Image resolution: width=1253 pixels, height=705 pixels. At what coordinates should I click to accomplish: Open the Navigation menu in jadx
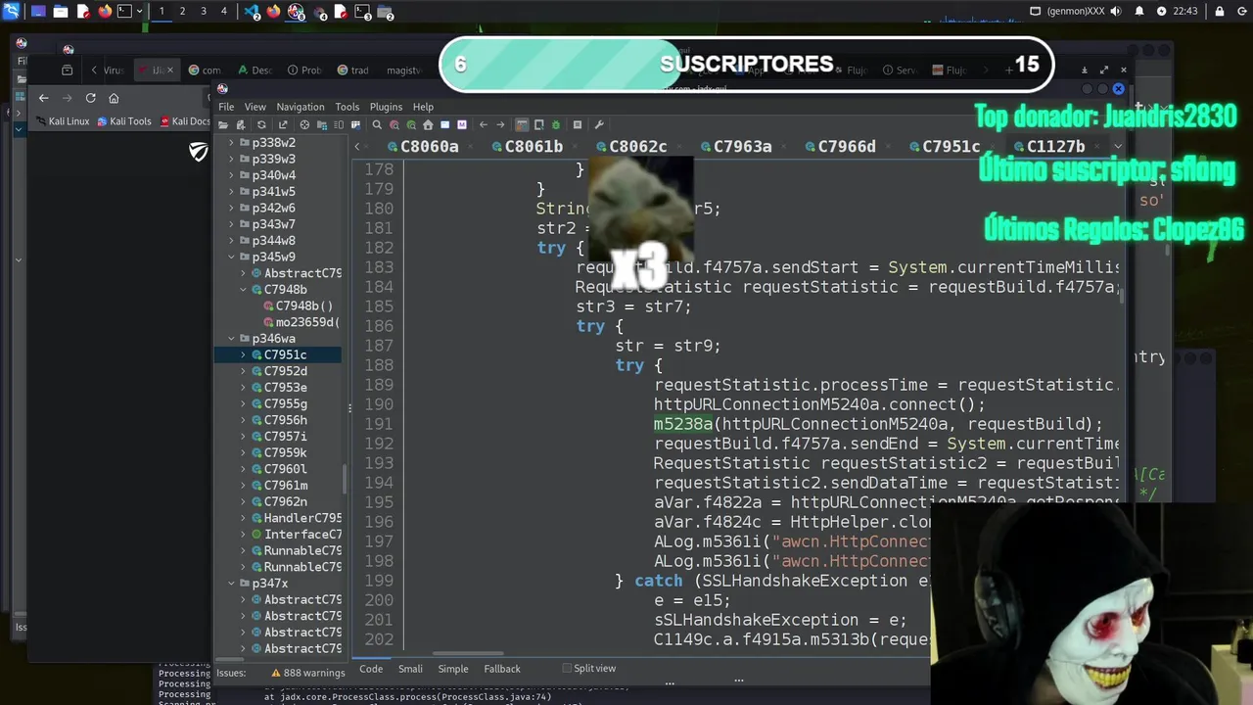[x=301, y=107]
